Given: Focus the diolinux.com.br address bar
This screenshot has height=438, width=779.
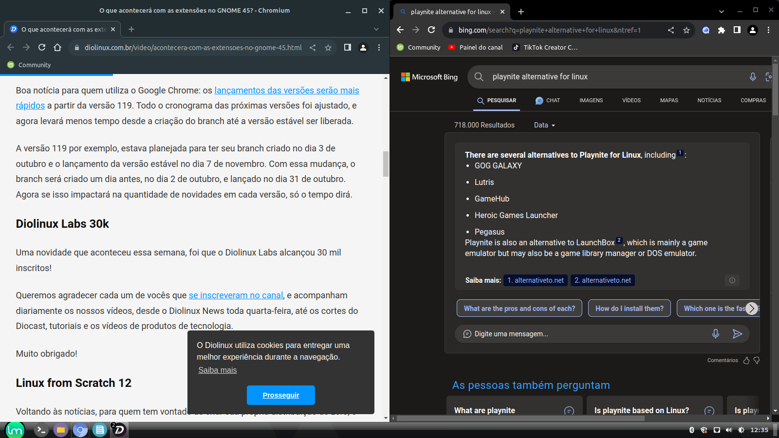Looking at the screenshot, I should (x=193, y=48).
